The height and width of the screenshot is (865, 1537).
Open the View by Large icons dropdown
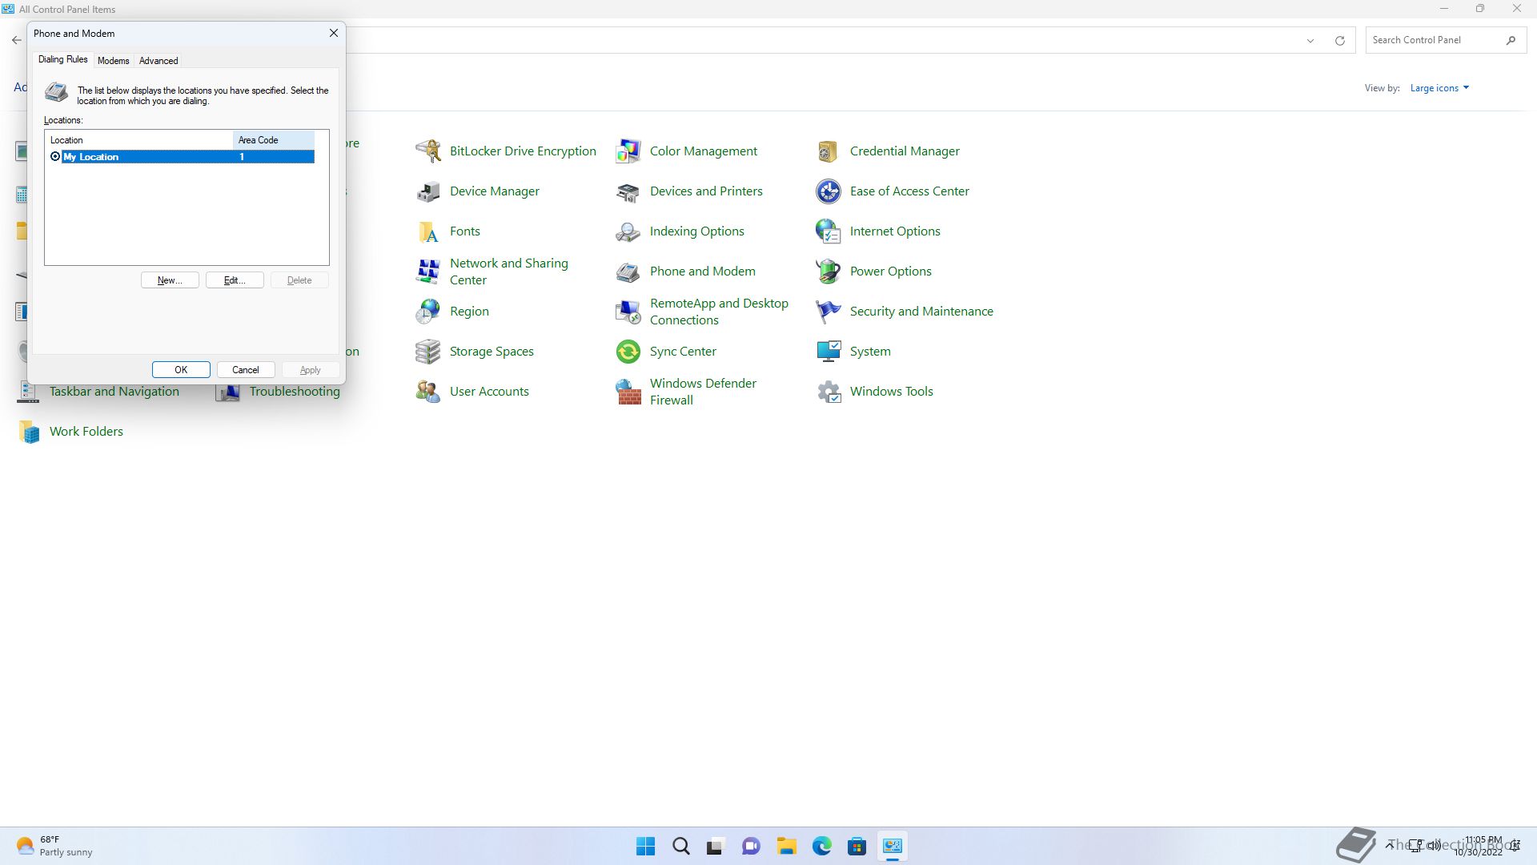1439,88
